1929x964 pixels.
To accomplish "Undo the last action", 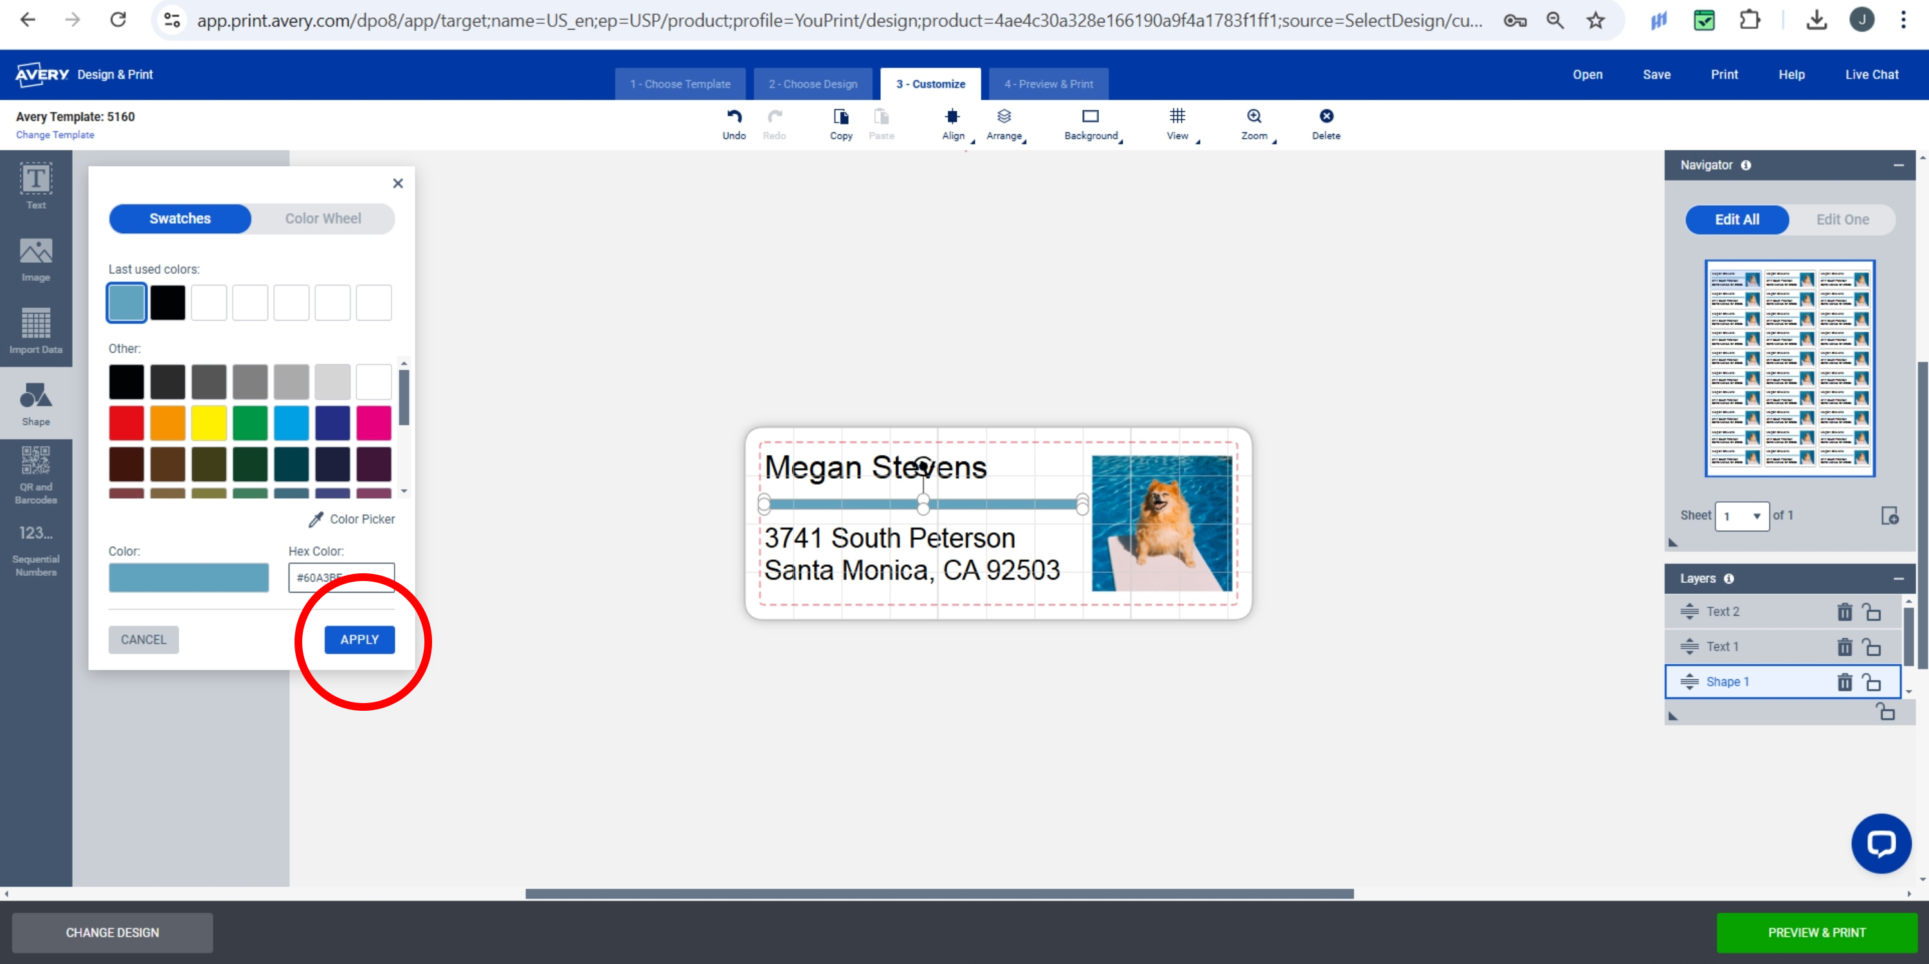I will point(734,122).
